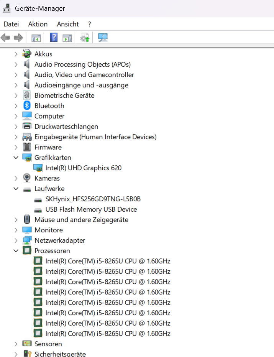The width and height of the screenshot is (274, 357).
Task: Click the Akkus battery icon
Action: coord(27,54)
